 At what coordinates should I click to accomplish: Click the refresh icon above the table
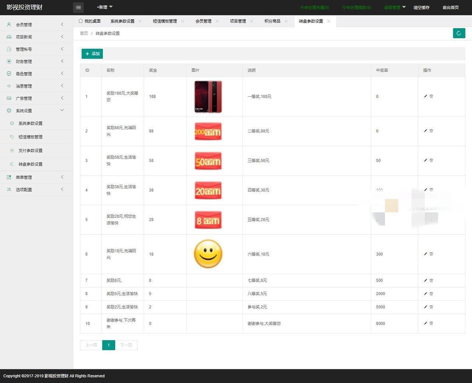(x=459, y=33)
